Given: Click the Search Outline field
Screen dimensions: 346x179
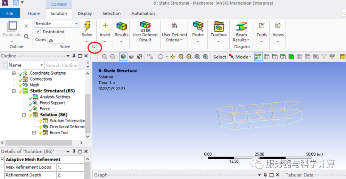Looking at the screenshot, I should 61,65.
